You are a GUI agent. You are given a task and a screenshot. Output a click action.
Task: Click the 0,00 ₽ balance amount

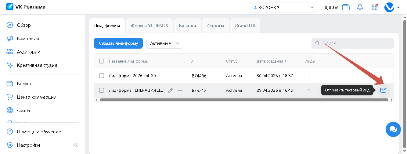click(x=331, y=8)
